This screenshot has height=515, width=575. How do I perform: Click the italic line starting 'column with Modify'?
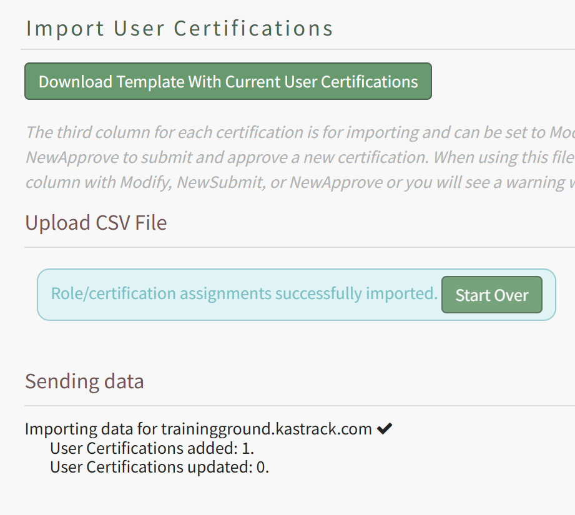(300, 182)
